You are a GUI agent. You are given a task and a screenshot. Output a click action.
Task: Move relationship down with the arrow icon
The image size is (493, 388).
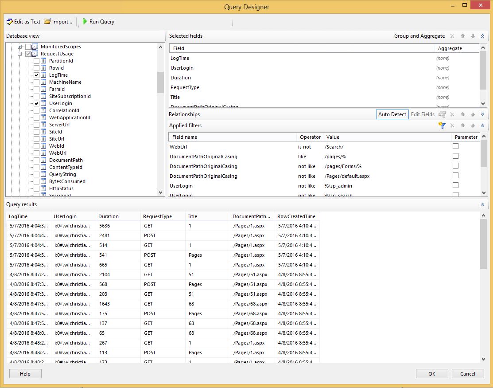tap(473, 114)
